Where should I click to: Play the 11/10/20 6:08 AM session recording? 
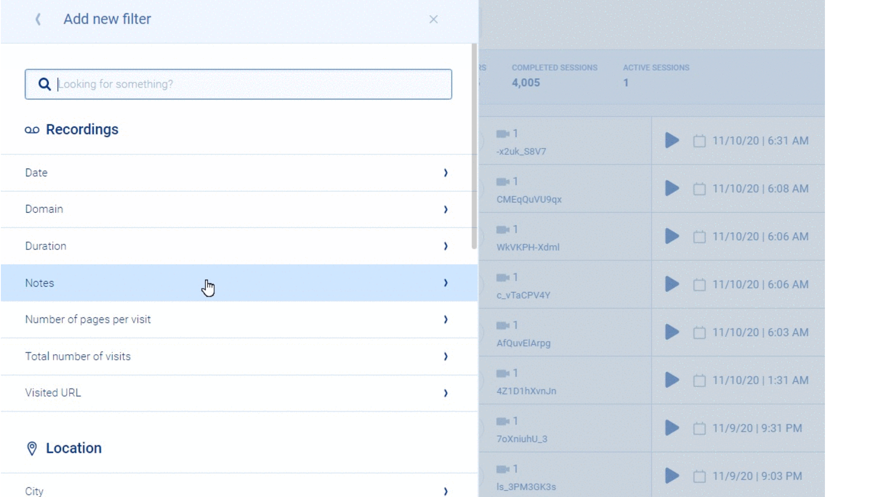(671, 188)
